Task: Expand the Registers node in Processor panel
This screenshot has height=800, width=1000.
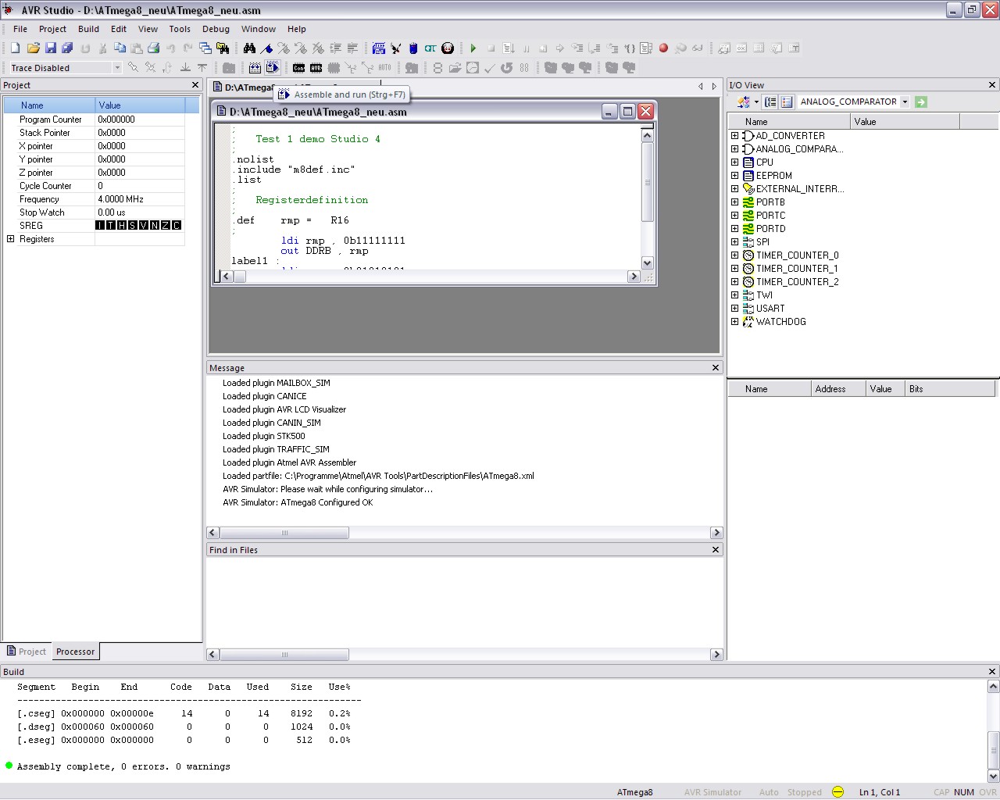Action: click(x=11, y=239)
